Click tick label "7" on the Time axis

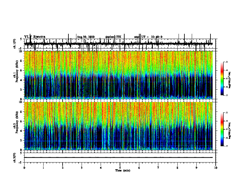click(x=158, y=168)
